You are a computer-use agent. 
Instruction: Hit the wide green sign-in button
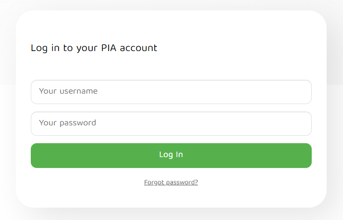[x=171, y=155]
